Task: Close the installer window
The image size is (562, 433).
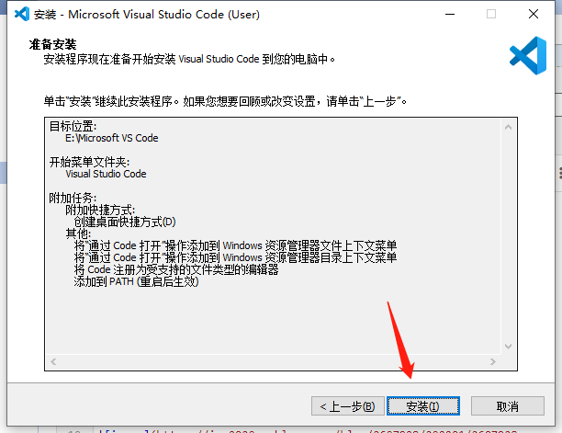Action: [534, 15]
